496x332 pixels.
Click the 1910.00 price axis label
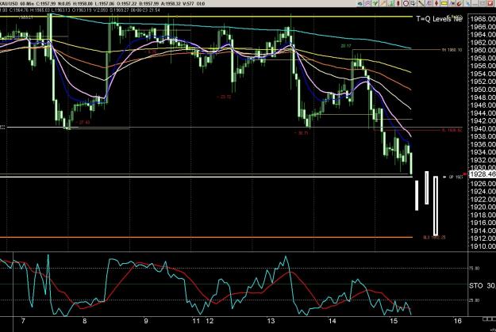(483, 246)
